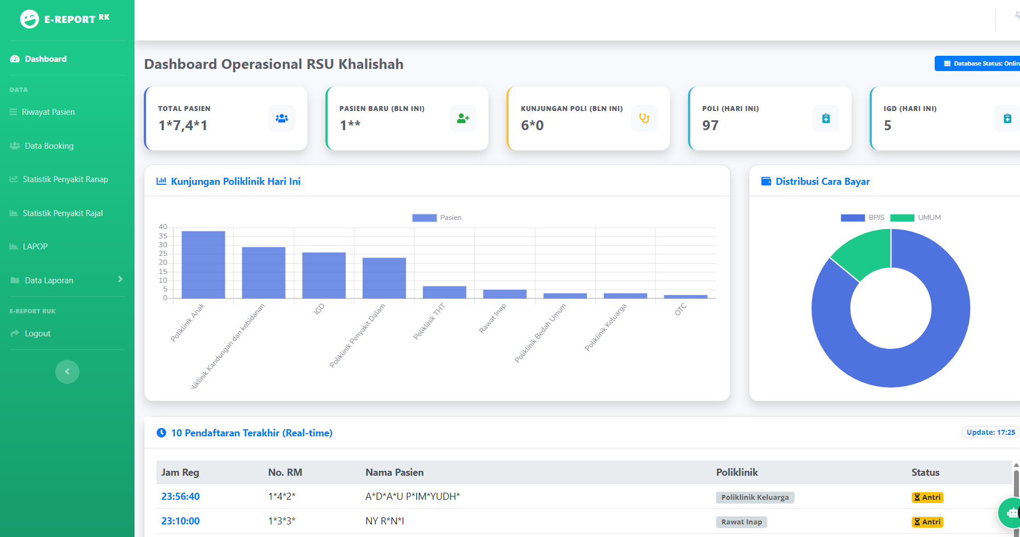Click the E-Report smiley logo icon
Screen dimensions: 1020x537
[30, 19]
